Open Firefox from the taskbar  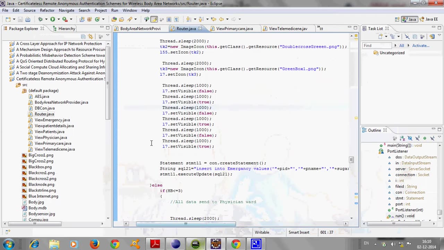(x=94, y=244)
